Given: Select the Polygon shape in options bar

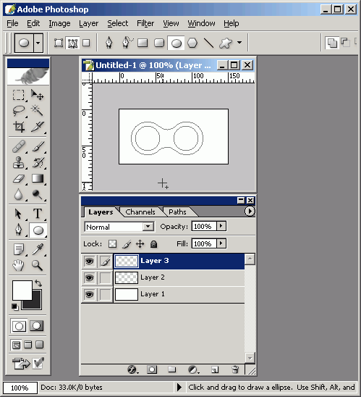Looking at the screenshot, I should tap(192, 43).
